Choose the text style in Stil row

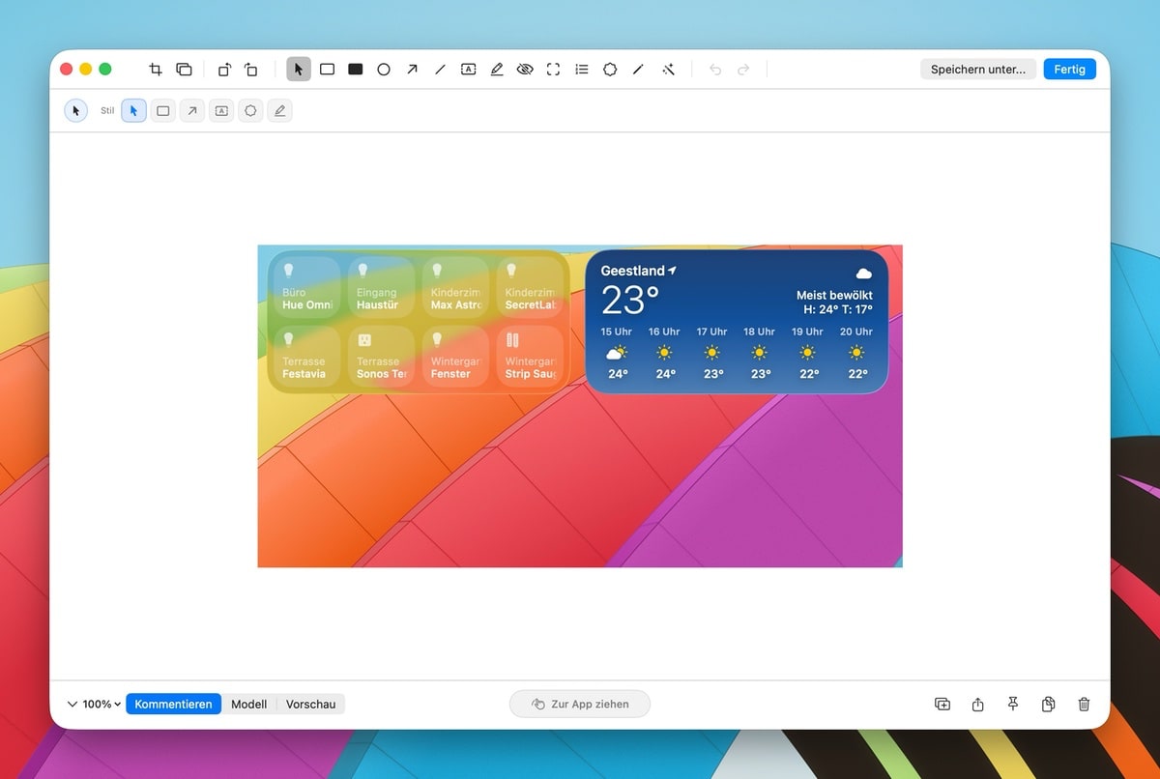tap(221, 111)
